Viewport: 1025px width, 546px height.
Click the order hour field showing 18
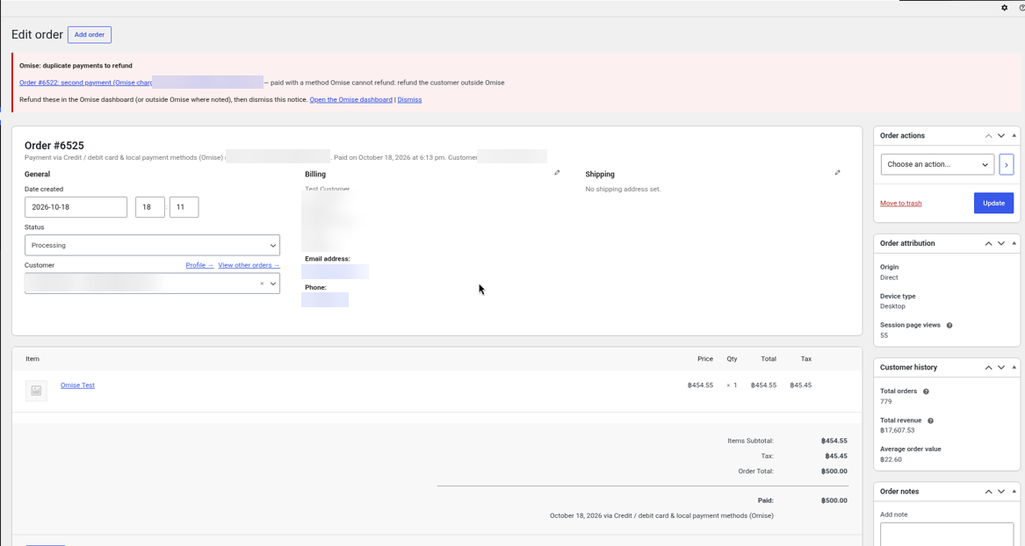pyautogui.click(x=149, y=207)
